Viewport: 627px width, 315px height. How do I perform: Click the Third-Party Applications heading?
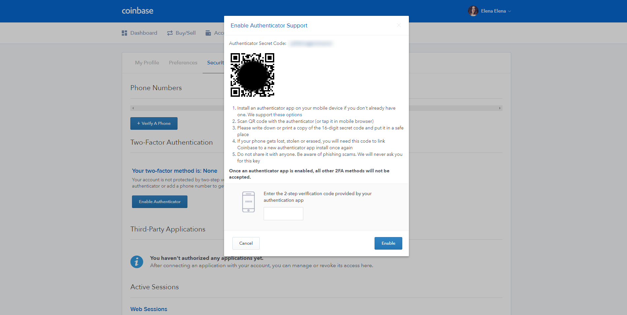(x=168, y=229)
